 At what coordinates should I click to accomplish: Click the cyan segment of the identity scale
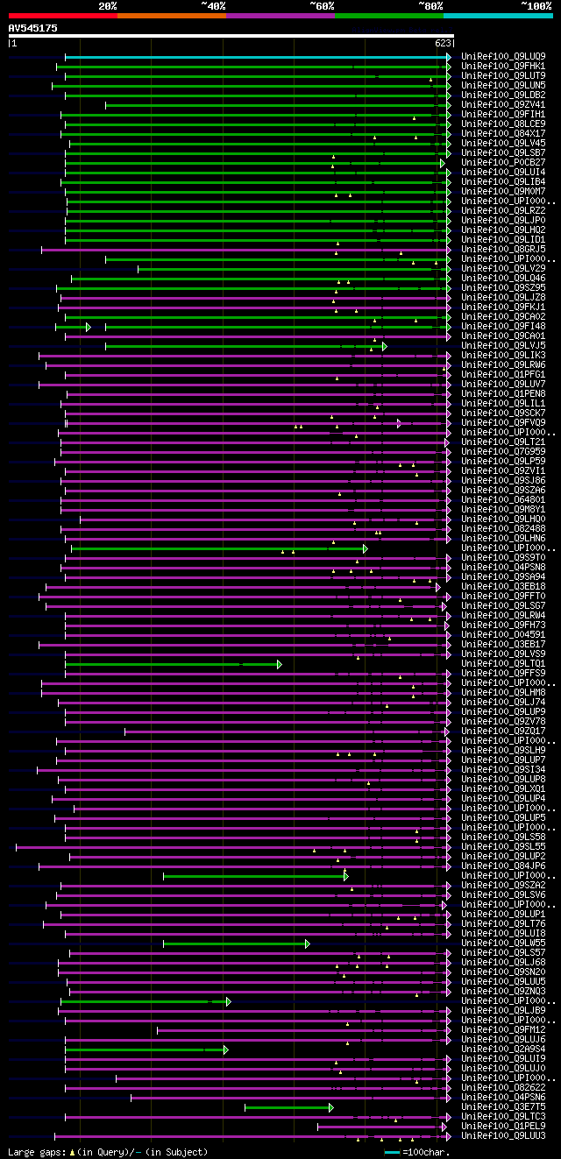pos(498,16)
